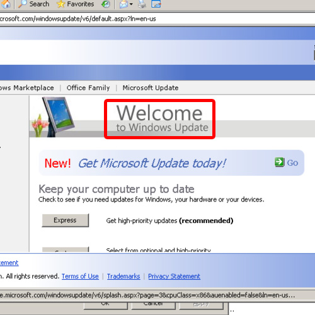Click inside the address bar URL field
This screenshot has height=315, width=315.
157,19
